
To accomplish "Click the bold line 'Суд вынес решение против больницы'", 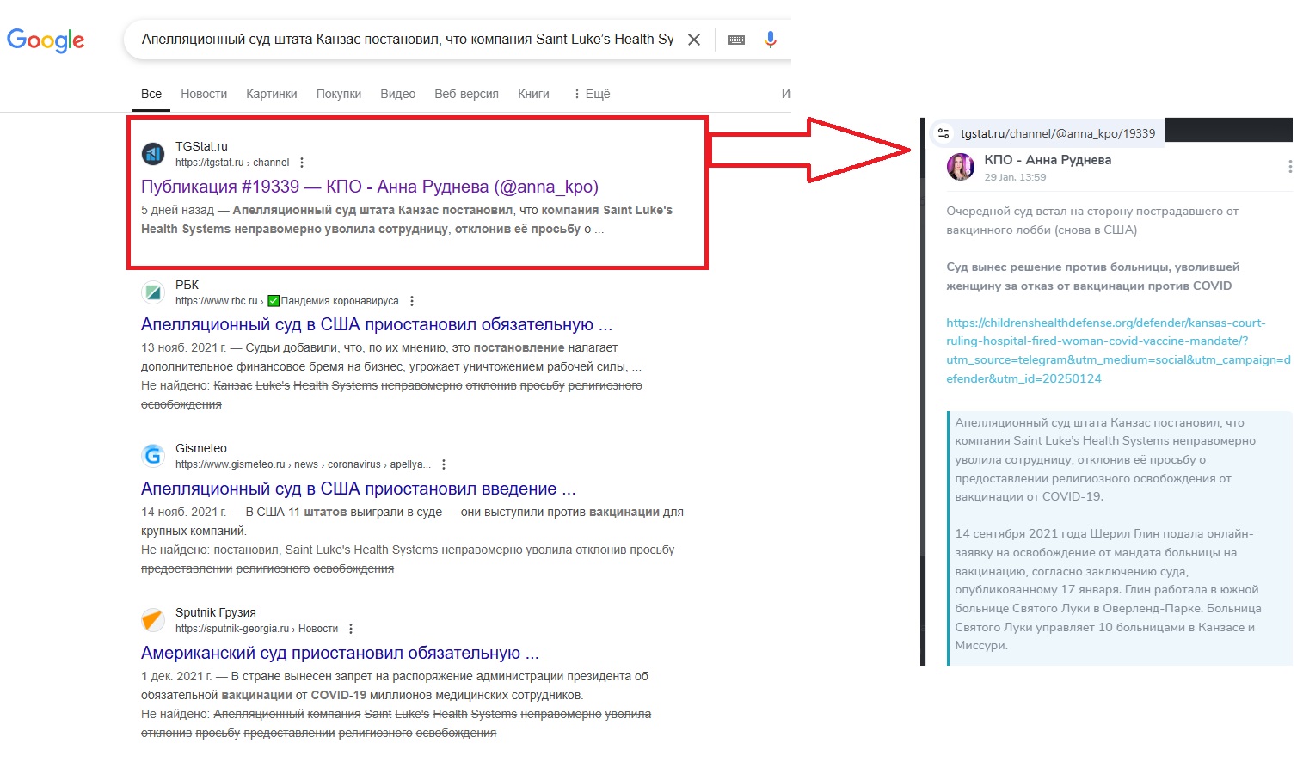I will (1092, 276).
